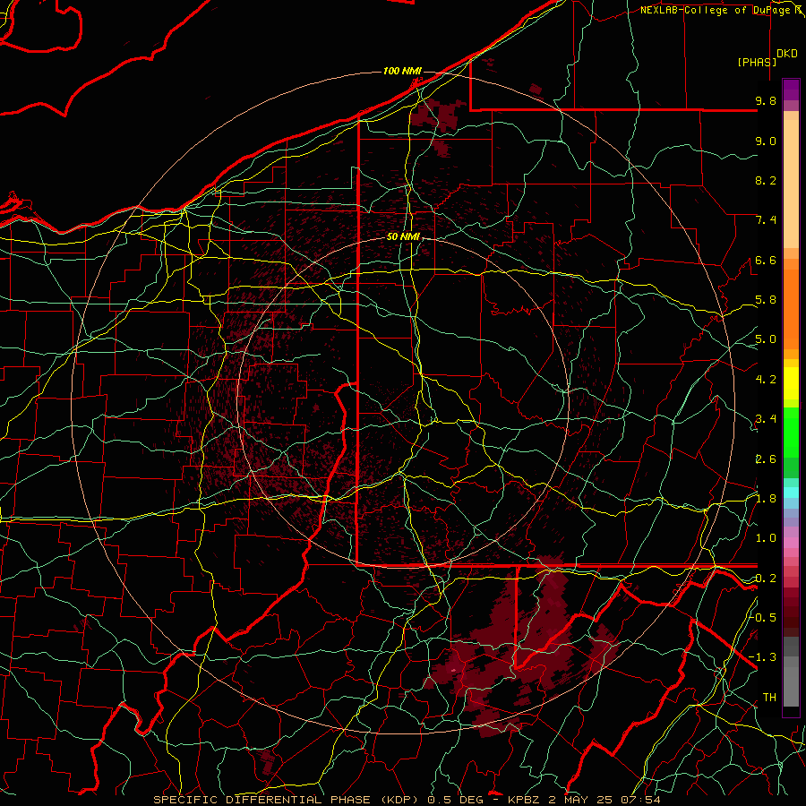Click the '9.0' scale value

coord(766,141)
